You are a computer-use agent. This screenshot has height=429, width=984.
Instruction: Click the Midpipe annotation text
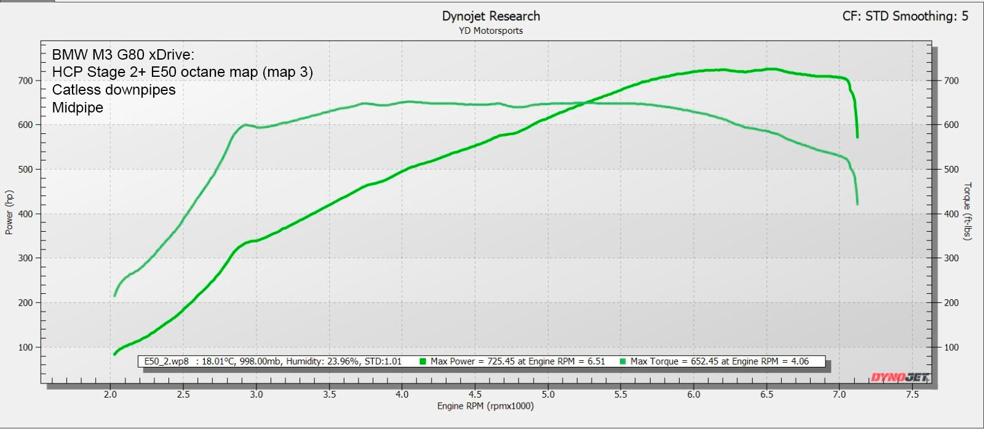(x=77, y=108)
